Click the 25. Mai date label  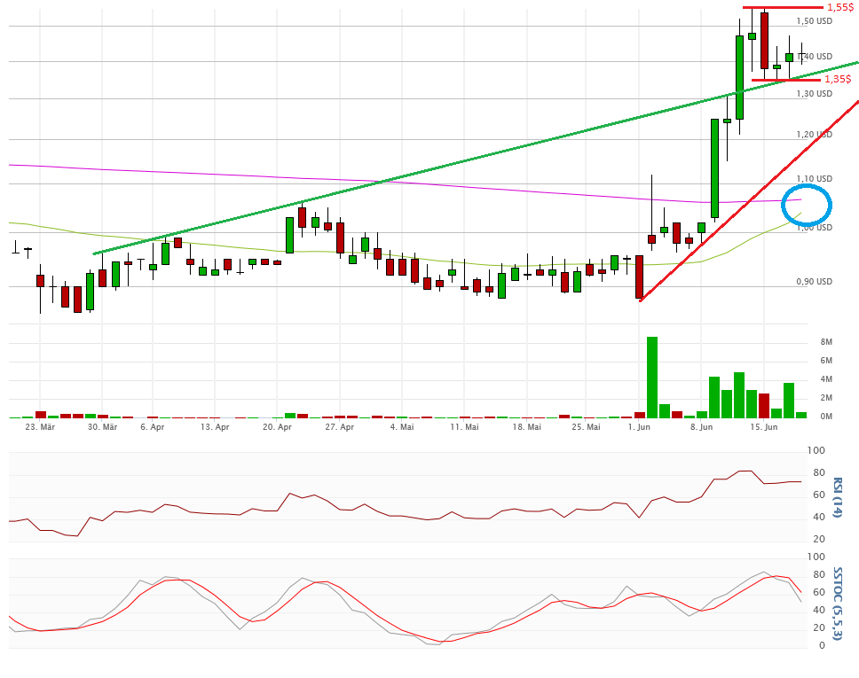[588, 427]
